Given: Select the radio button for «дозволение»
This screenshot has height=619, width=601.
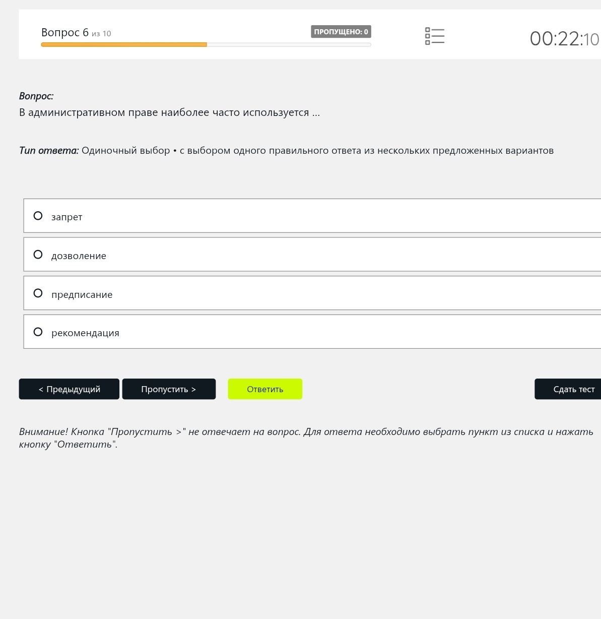Looking at the screenshot, I should pyautogui.click(x=38, y=255).
